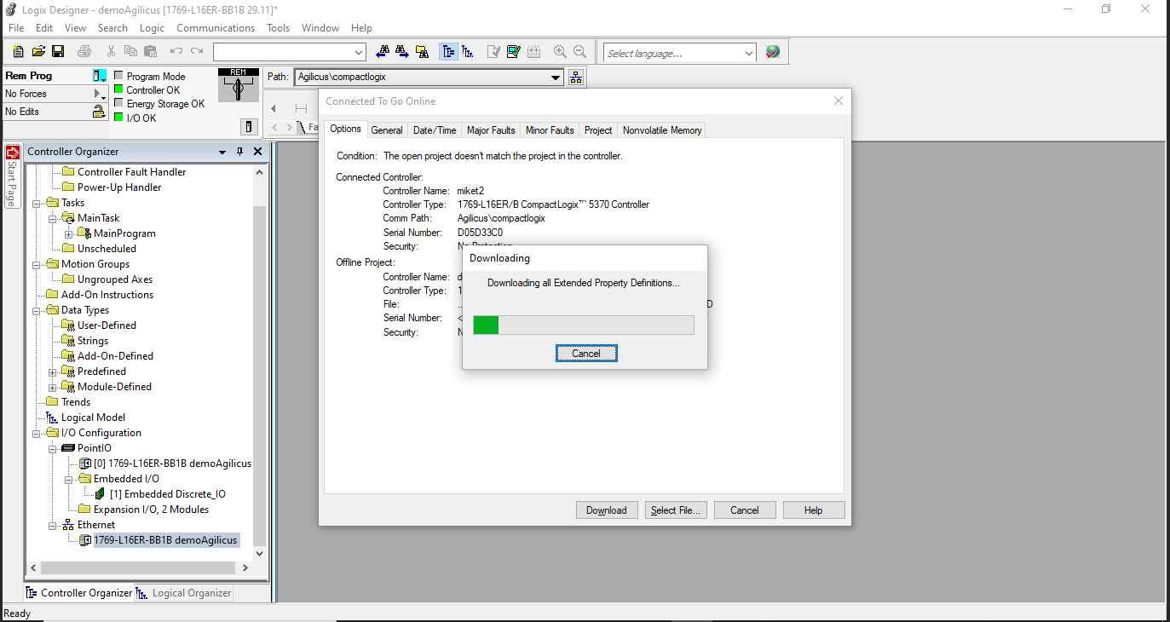Expand the MainProgram tree node

[68, 233]
